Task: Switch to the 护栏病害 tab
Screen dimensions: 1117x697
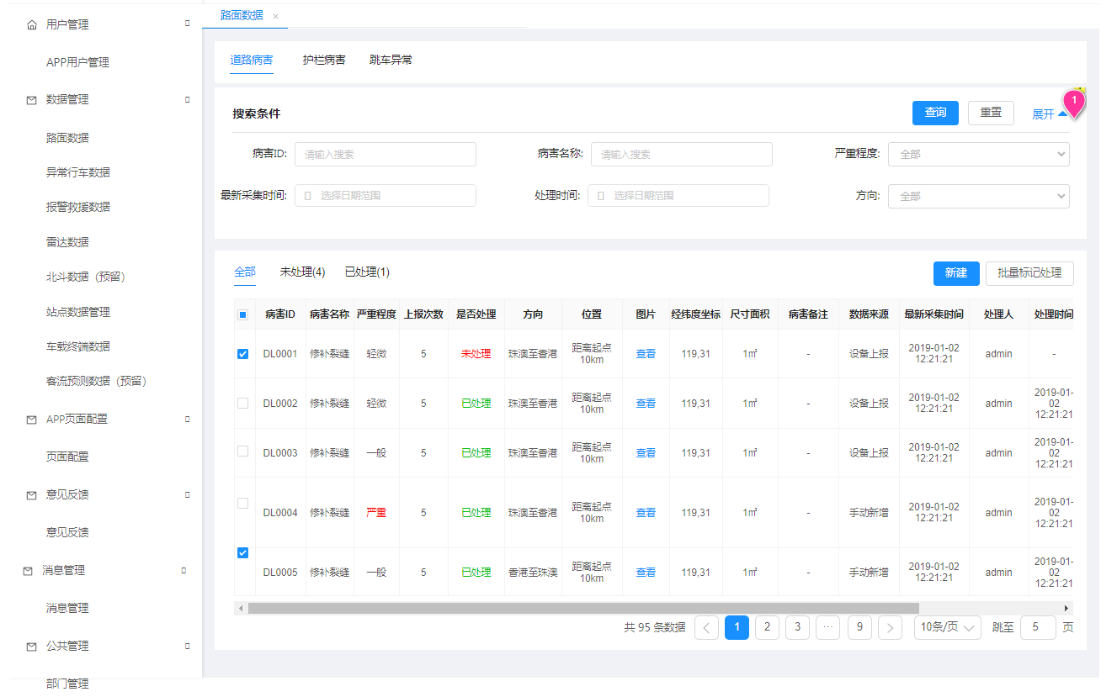Action: tap(324, 61)
